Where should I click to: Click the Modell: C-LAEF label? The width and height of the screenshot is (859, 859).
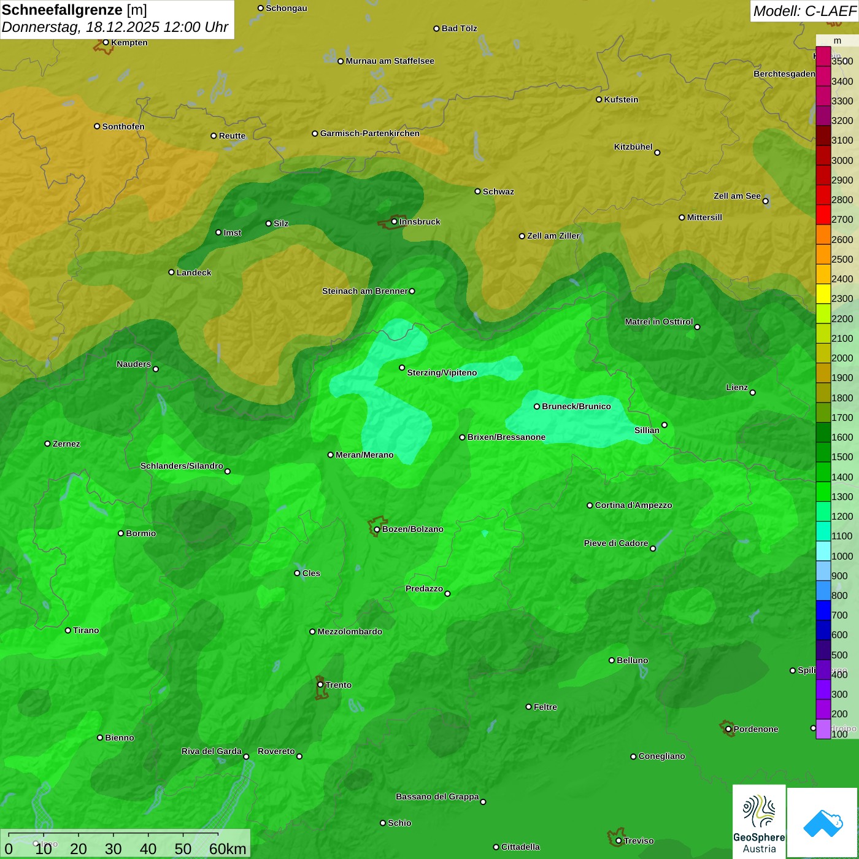804,10
